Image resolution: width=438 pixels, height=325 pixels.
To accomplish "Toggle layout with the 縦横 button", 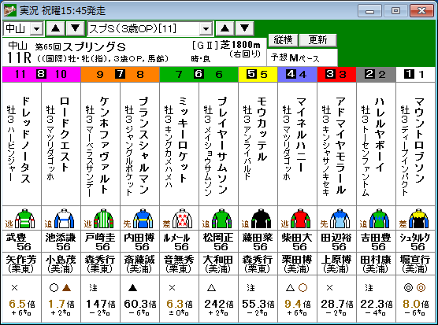I will point(284,40).
